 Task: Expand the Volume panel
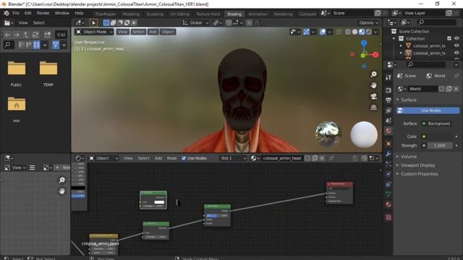click(409, 157)
